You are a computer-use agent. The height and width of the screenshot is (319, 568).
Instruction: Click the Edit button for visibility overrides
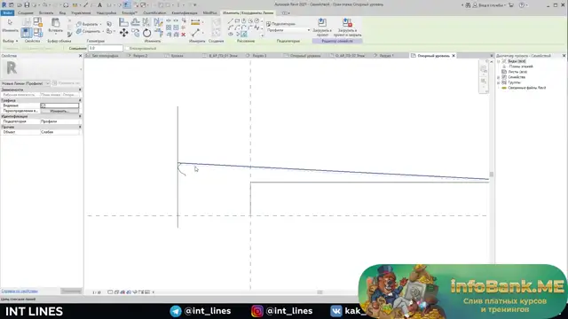tap(59, 111)
